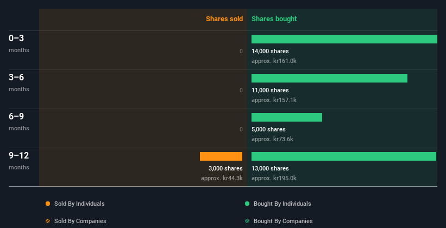Select the 6–9 months green bought bar

click(x=287, y=117)
